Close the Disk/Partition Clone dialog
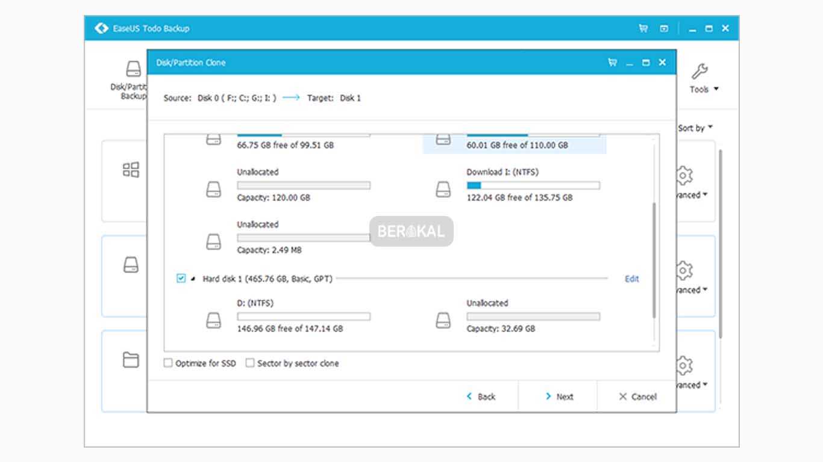The image size is (823, 462). (x=662, y=63)
